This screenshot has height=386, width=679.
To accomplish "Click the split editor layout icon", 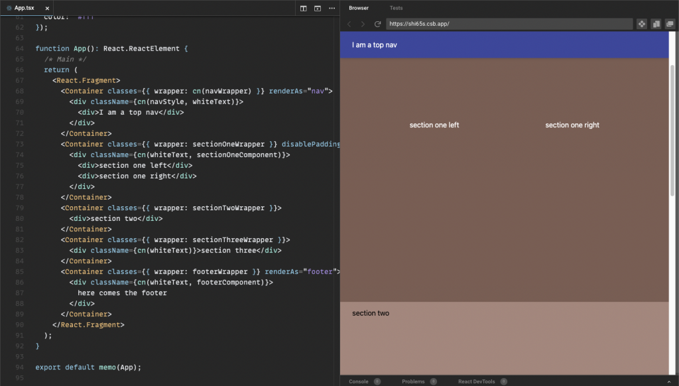I will [304, 8].
